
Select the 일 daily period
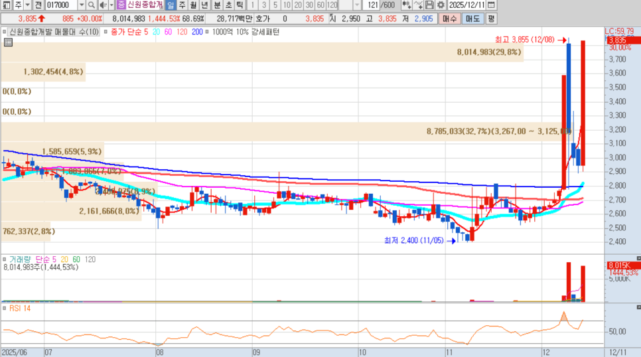[x=171, y=5]
